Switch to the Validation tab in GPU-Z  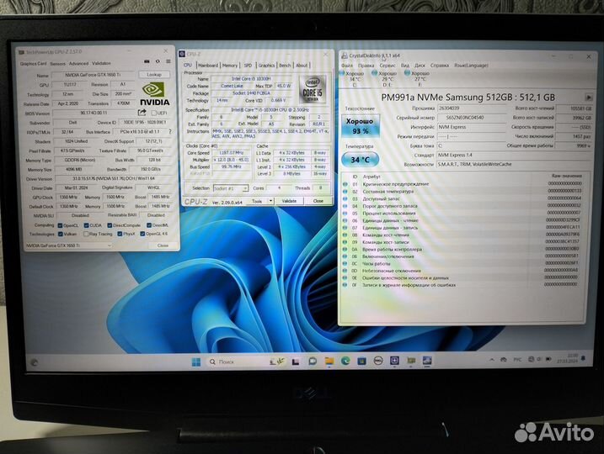point(101,63)
